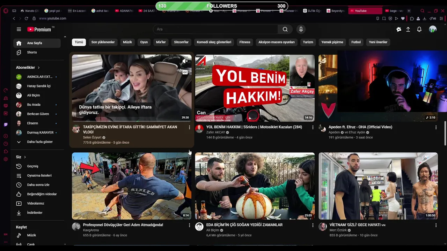Click the YouTube Premium logo
The height and width of the screenshot is (251, 447).
pyautogui.click(x=39, y=29)
